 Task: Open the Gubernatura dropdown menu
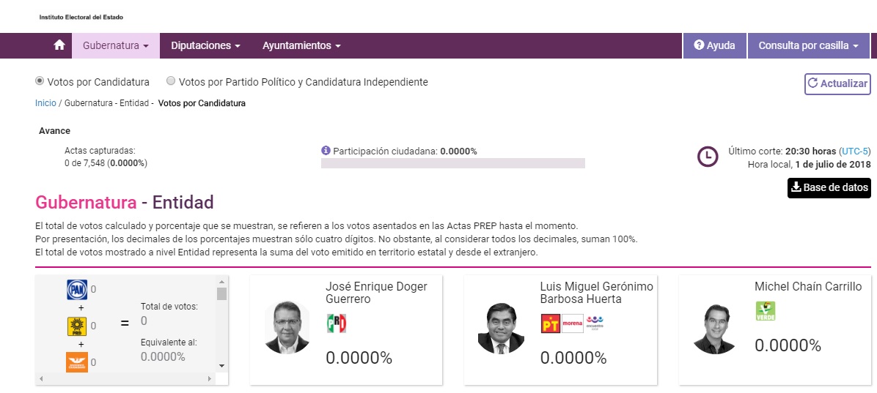116,45
